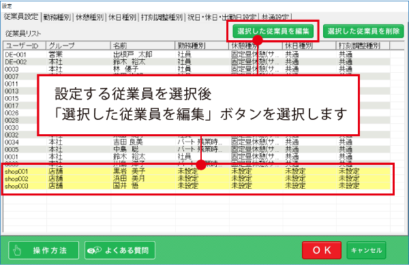Click the 選択した従業員を削除 button
The image size is (409, 265).
[363, 31]
